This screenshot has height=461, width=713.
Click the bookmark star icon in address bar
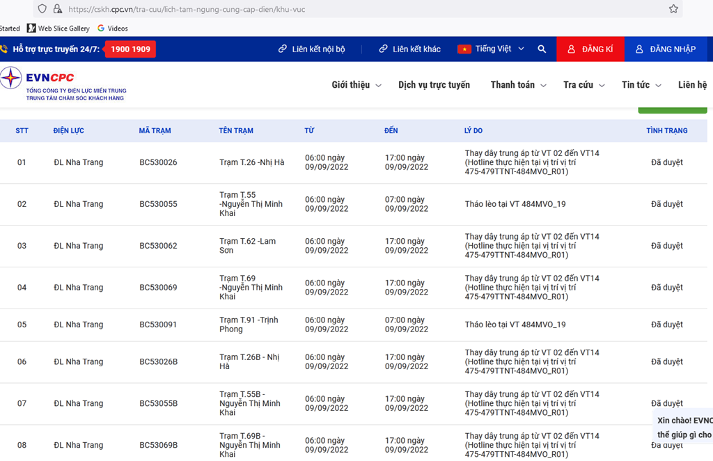point(673,9)
